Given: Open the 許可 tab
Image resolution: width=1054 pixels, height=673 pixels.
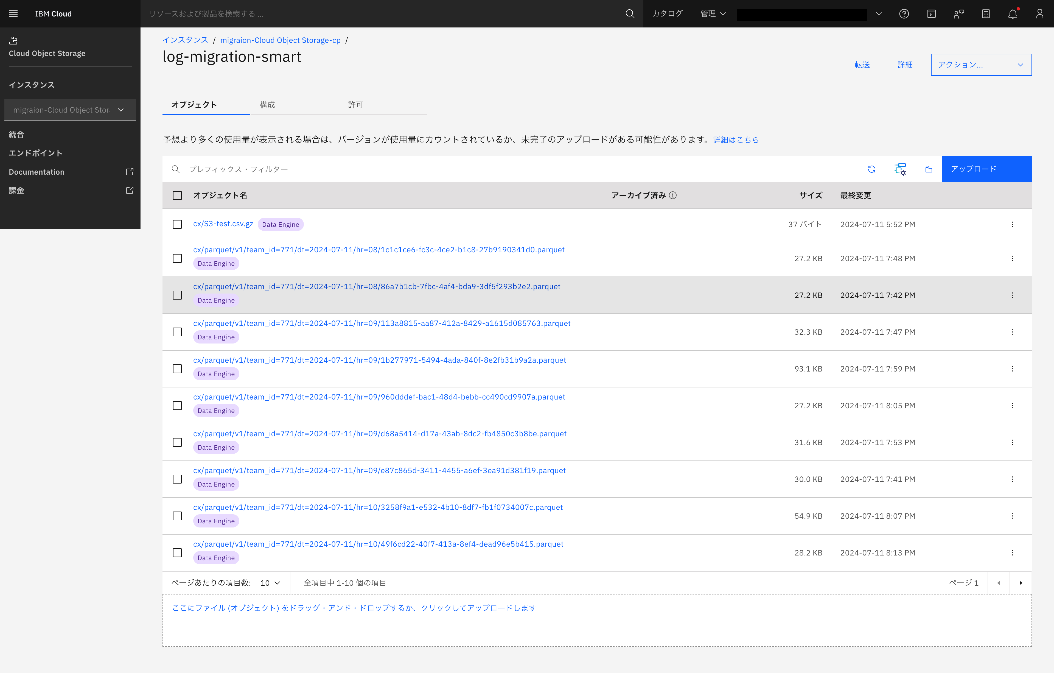Looking at the screenshot, I should (x=355, y=105).
